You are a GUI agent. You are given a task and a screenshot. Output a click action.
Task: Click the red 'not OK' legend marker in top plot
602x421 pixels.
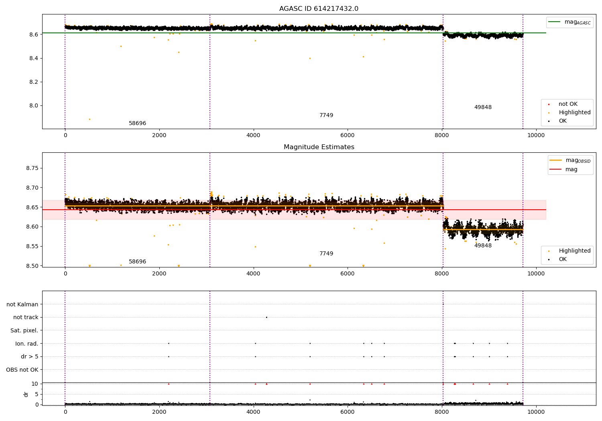(x=549, y=104)
